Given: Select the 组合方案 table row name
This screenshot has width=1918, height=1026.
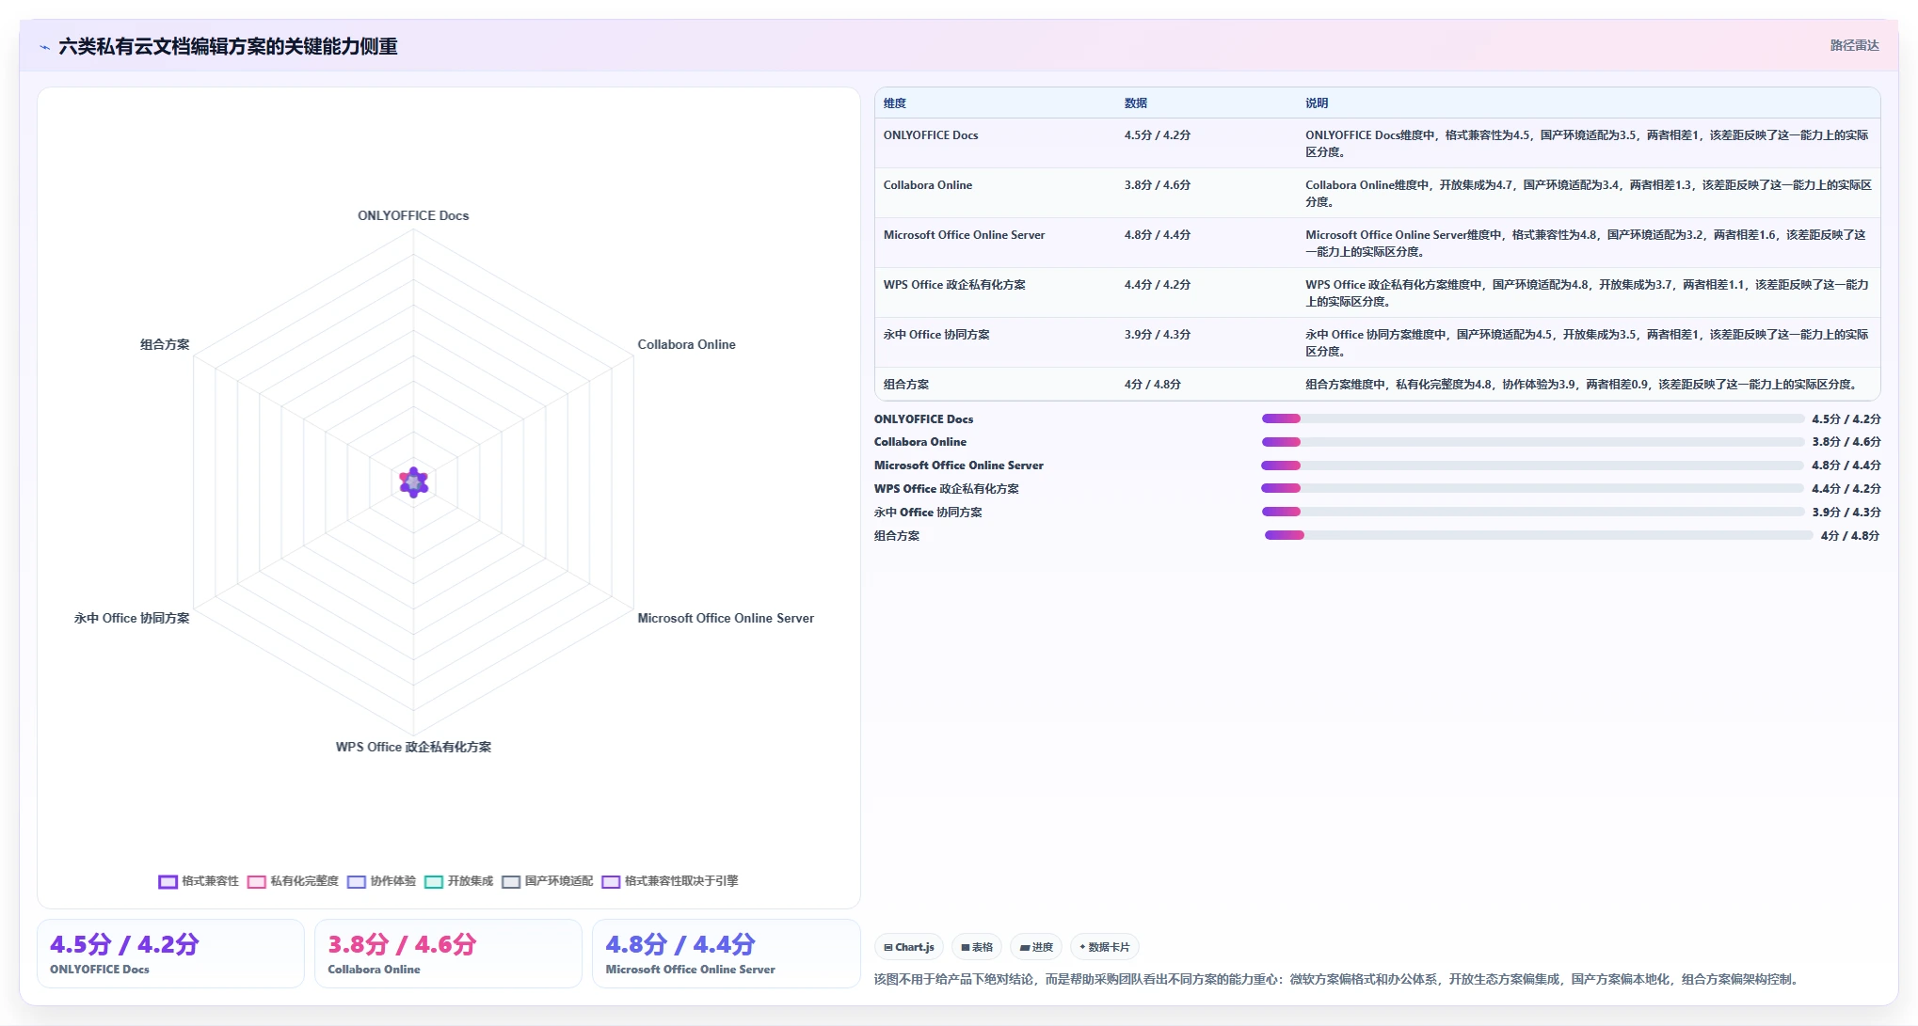Looking at the screenshot, I should 906,385.
